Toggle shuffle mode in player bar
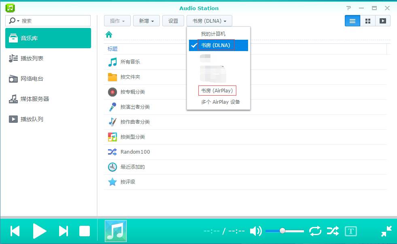 [333, 231]
